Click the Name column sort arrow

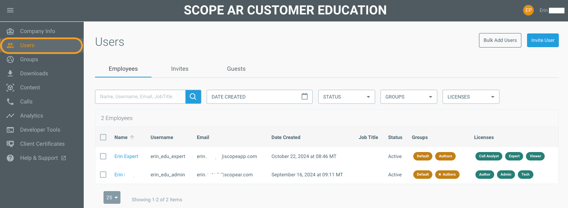pyautogui.click(x=132, y=137)
